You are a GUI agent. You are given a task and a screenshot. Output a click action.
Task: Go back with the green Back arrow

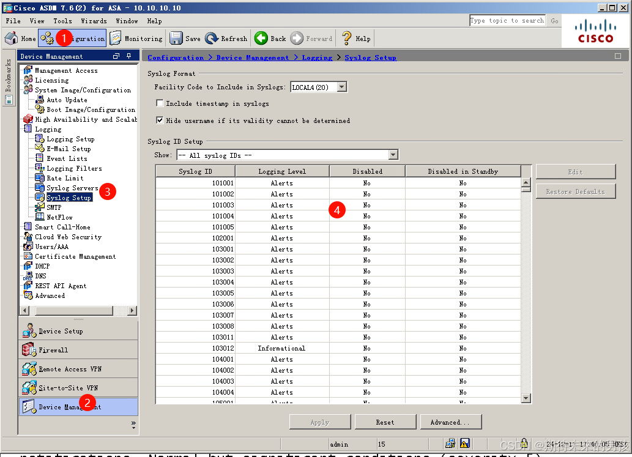261,39
